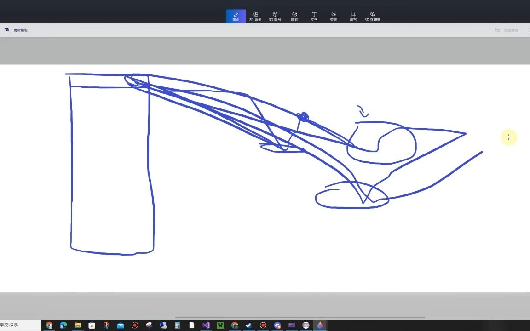This screenshot has height=331, width=530.
Task: Open the 3D 圖形 shapes tab
Action: click(x=275, y=16)
